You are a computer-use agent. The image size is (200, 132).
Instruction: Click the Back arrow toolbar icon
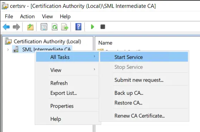(x=6, y=27)
